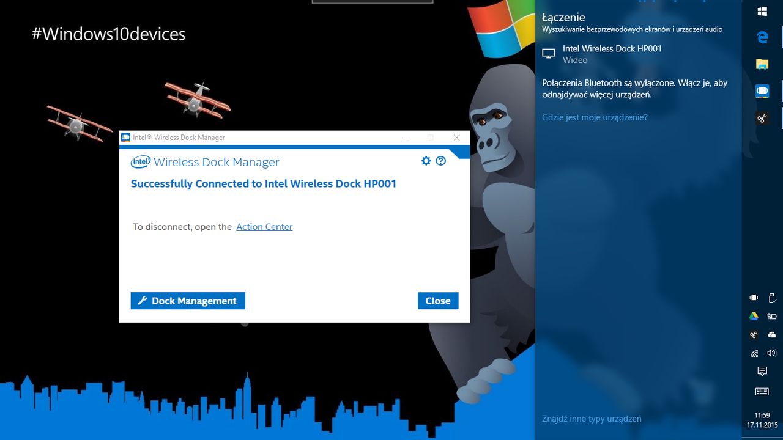Switch to Intel Wireless Dock Manager taskbar icon
This screenshot has width=783, height=440.
click(x=762, y=91)
